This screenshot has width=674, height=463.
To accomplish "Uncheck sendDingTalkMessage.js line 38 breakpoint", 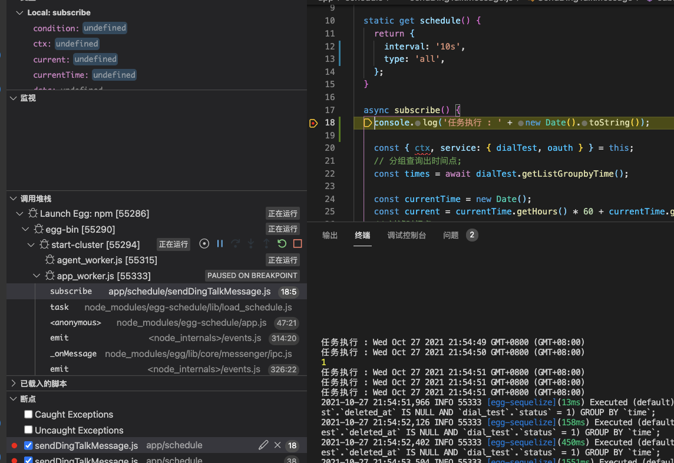I will point(28,459).
